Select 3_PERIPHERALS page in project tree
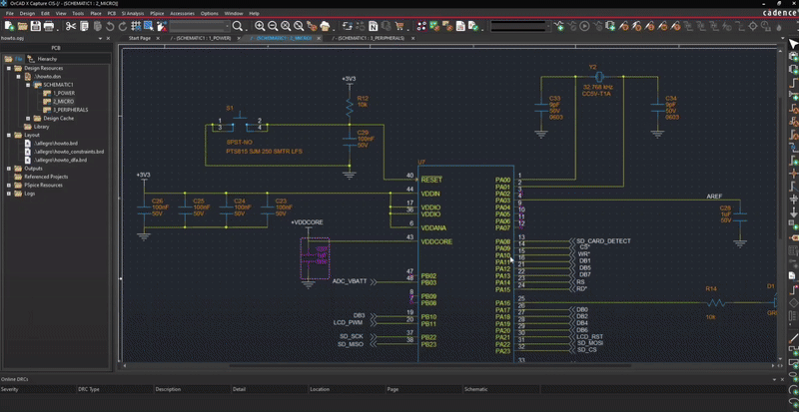The width and height of the screenshot is (799, 412). 70,110
